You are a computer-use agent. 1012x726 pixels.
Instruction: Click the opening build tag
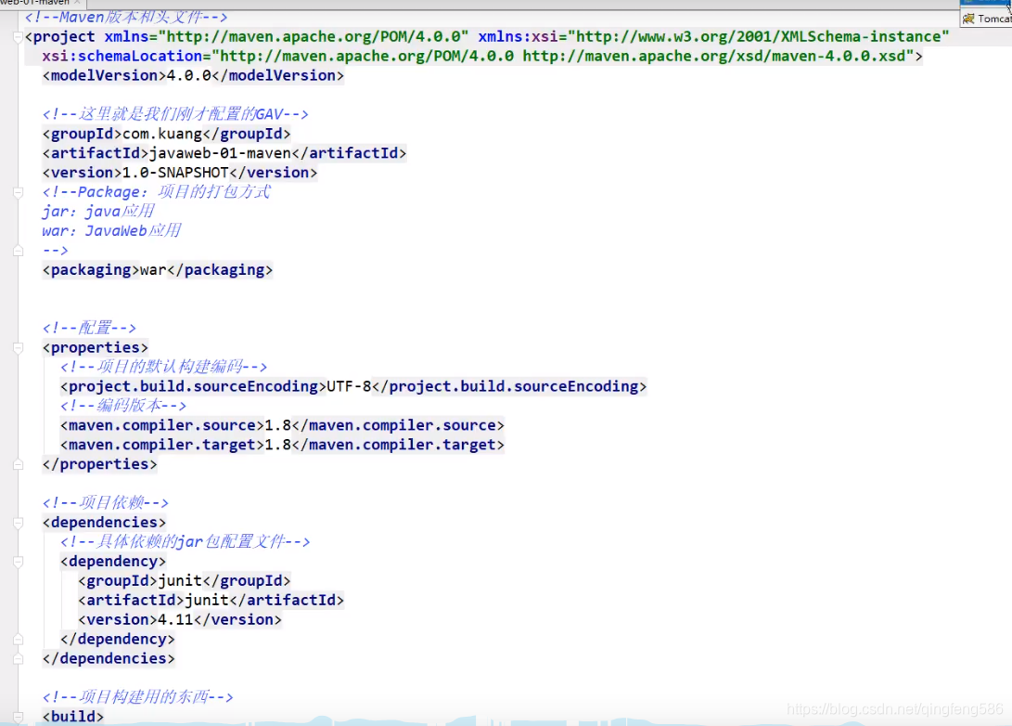point(73,717)
